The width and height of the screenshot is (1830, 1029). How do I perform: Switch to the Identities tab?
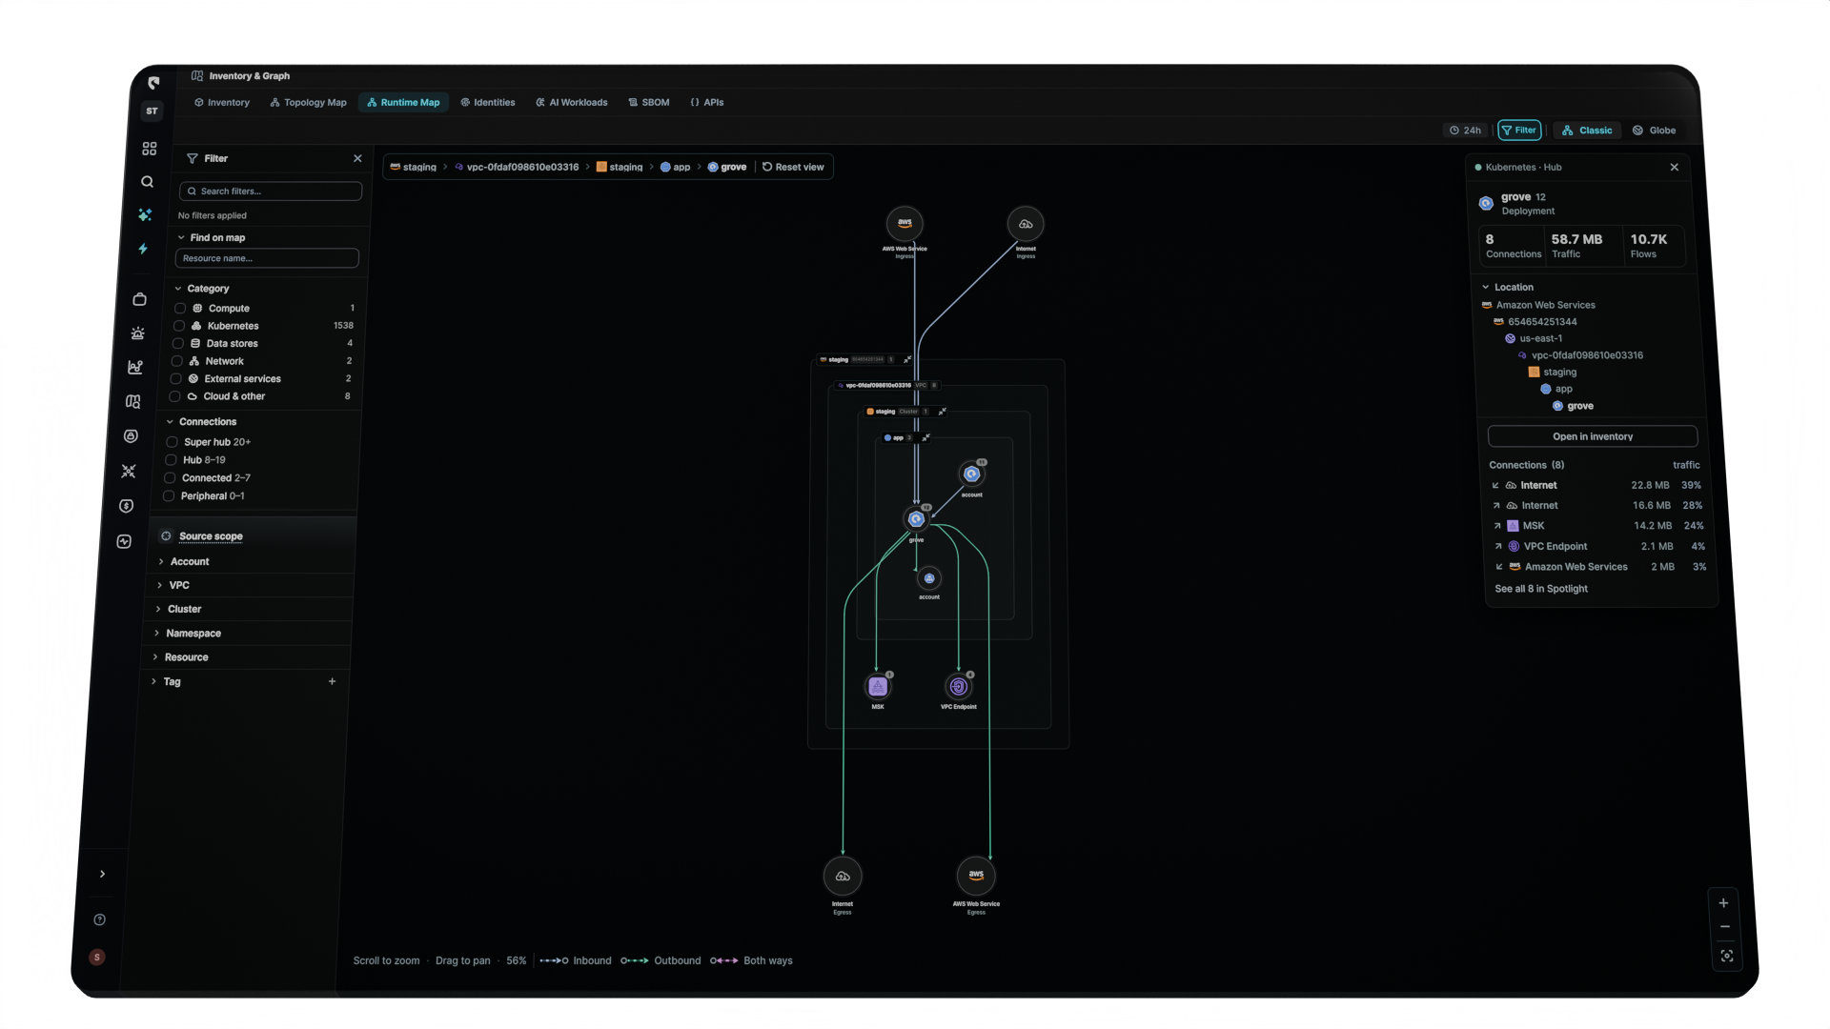click(487, 103)
